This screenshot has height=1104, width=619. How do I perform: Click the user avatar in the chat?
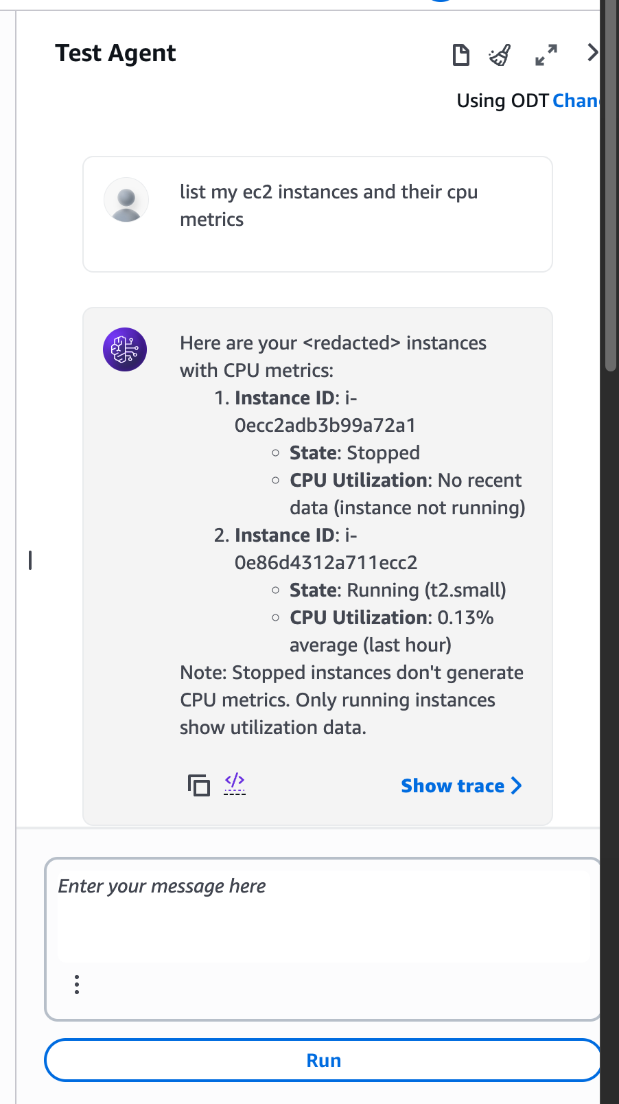pos(126,200)
